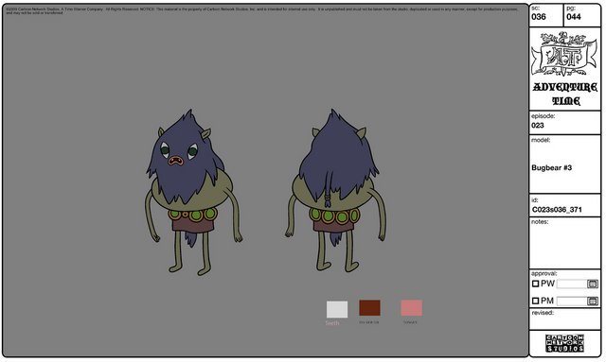Click the scene number '036'

pyautogui.click(x=539, y=17)
